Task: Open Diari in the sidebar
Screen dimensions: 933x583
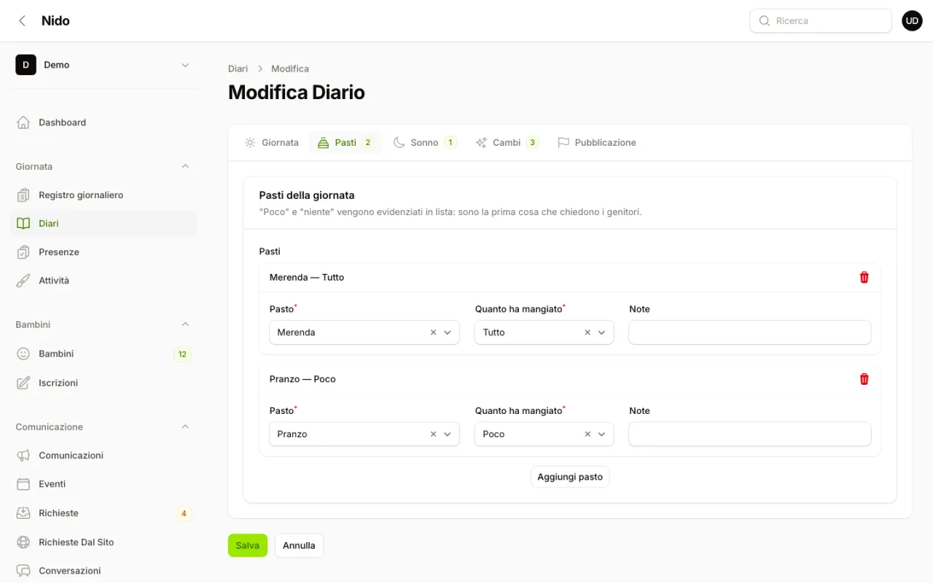Action: (104, 224)
